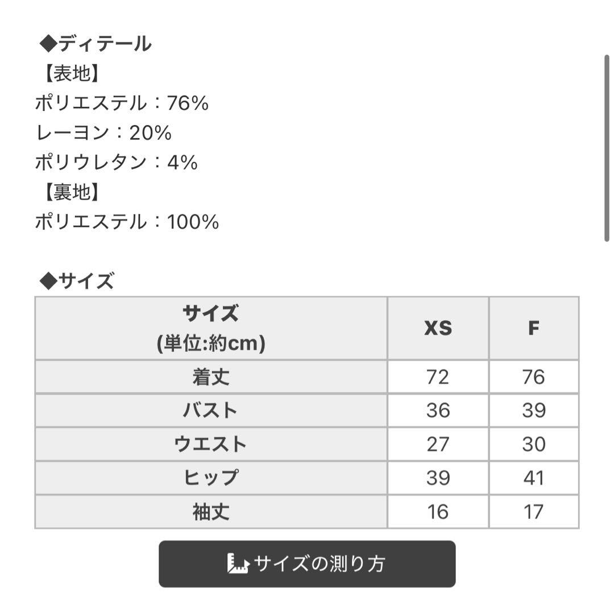Select the F column header

tap(533, 327)
